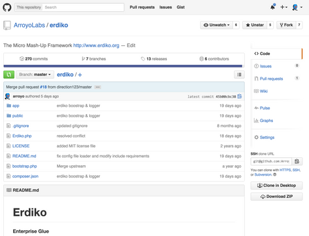The width and height of the screenshot is (309, 236).
Task: Open 'added MIT license file' commit message
Action: coord(76,146)
